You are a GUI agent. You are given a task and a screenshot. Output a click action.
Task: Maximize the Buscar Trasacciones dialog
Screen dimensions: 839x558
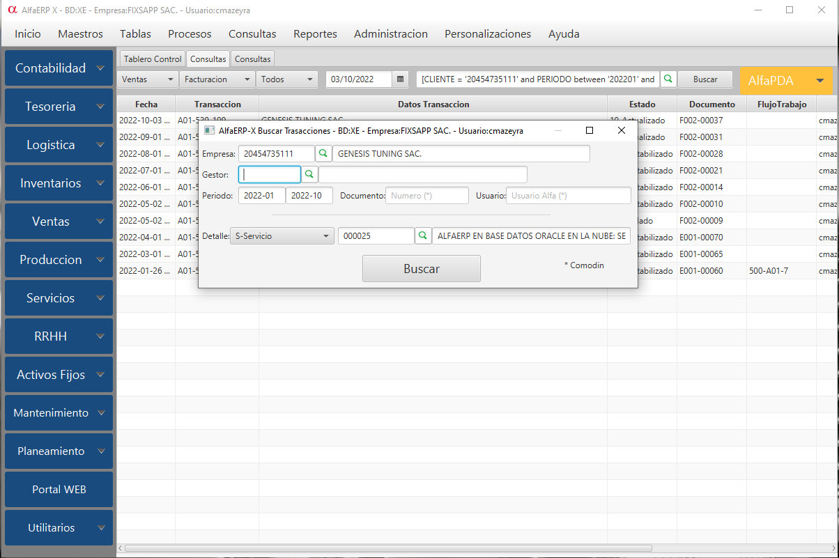tap(589, 130)
